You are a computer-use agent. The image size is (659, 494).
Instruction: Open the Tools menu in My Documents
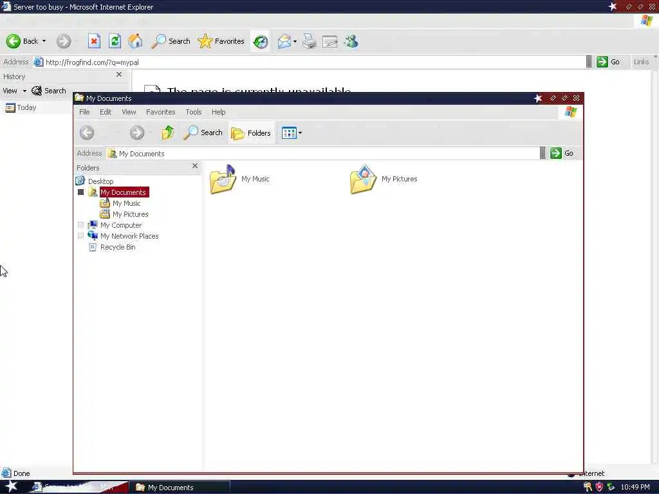194,112
